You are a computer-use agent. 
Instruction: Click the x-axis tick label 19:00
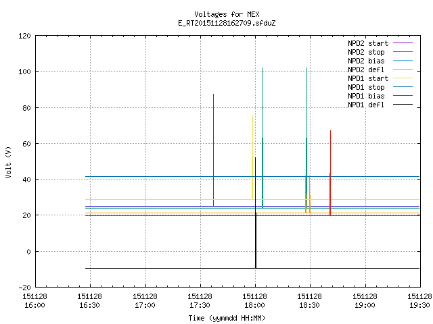tap(365, 305)
